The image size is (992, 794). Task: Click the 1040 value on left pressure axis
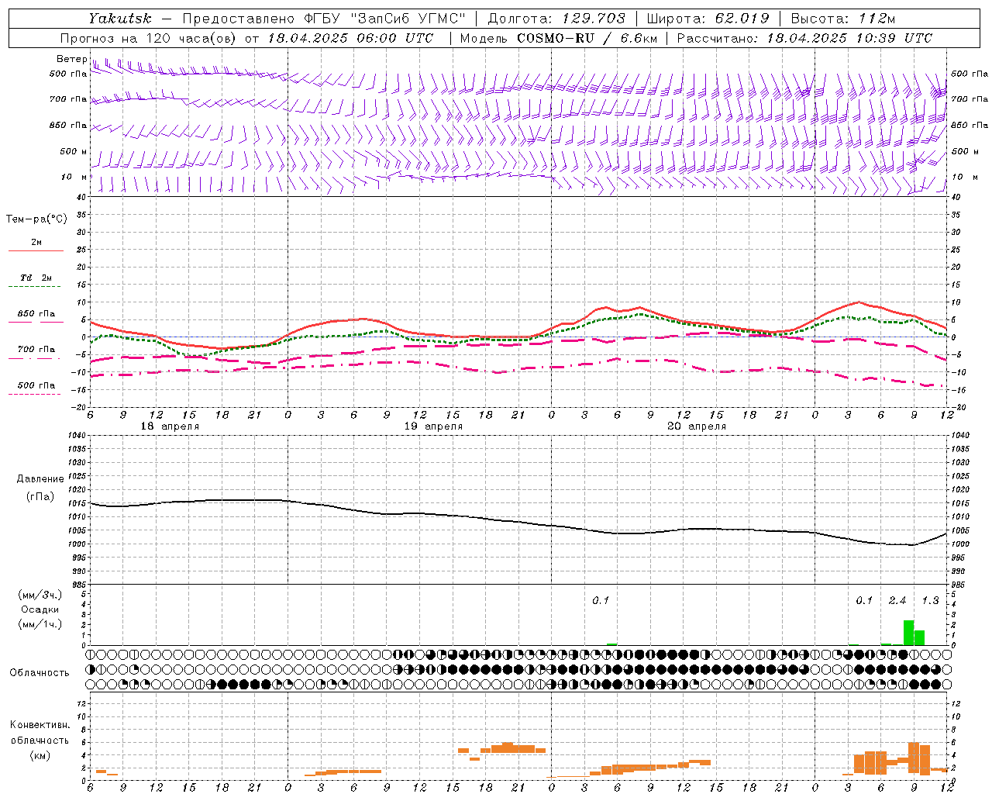click(x=75, y=435)
